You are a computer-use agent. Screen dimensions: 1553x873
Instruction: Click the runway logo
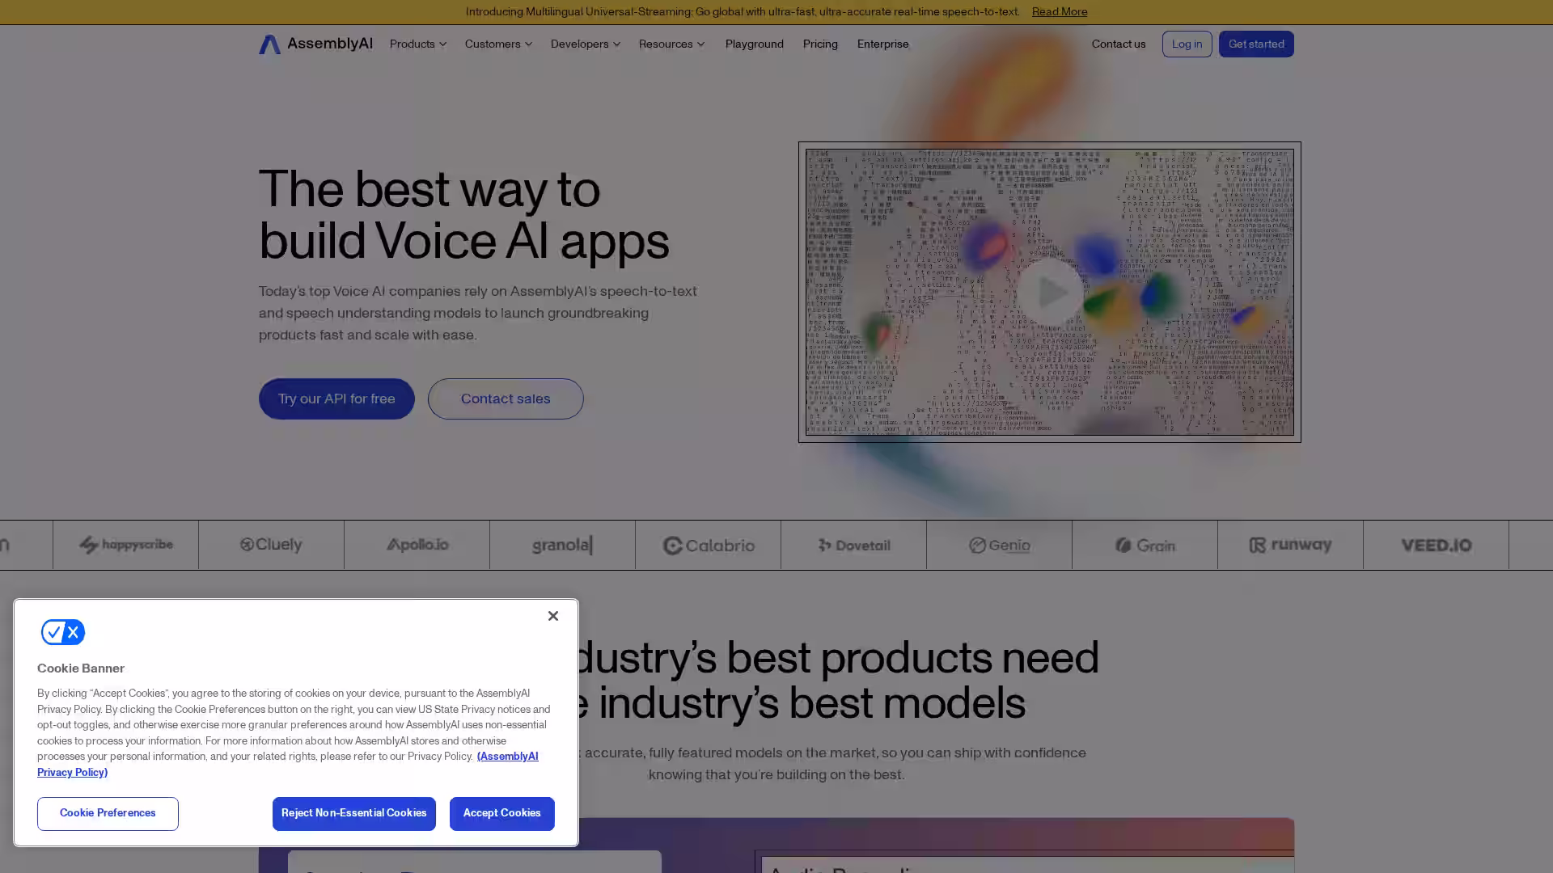tap(1290, 545)
